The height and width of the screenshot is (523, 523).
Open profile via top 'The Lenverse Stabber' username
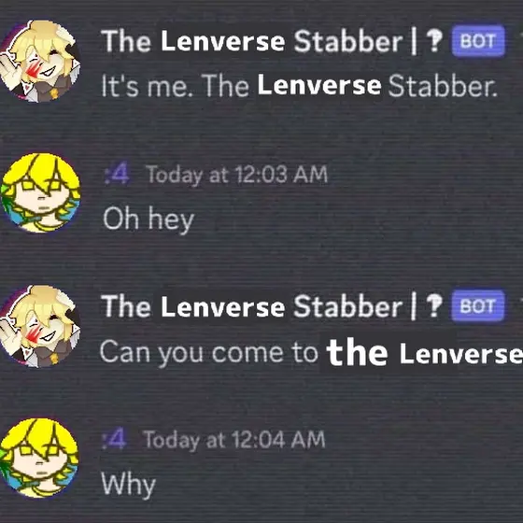pyautogui.click(x=252, y=41)
